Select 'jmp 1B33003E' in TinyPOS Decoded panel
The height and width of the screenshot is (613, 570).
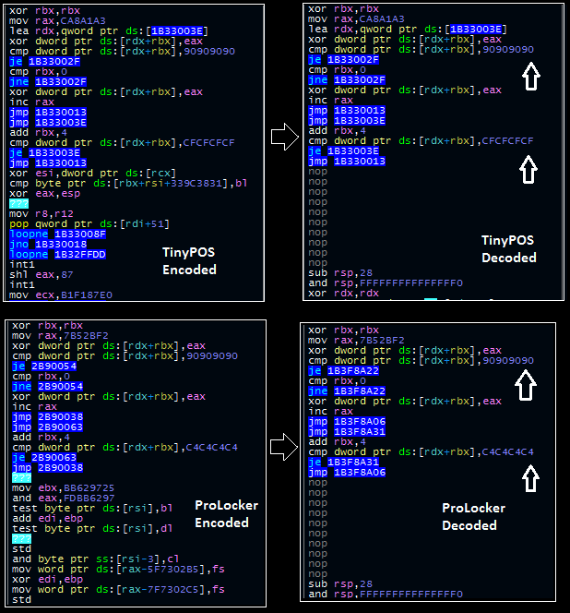(x=347, y=120)
